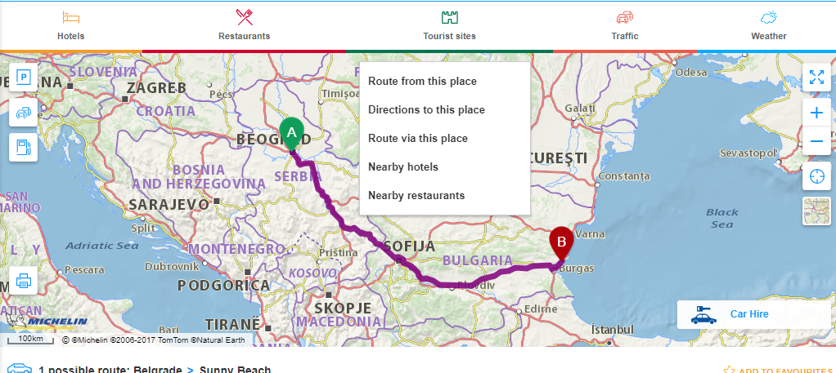Open the Hotels tab

[x=71, y=25]
